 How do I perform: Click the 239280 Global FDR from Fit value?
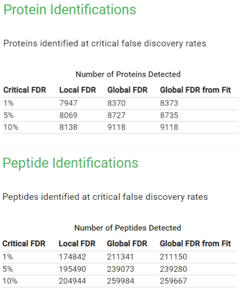(173, 269)
